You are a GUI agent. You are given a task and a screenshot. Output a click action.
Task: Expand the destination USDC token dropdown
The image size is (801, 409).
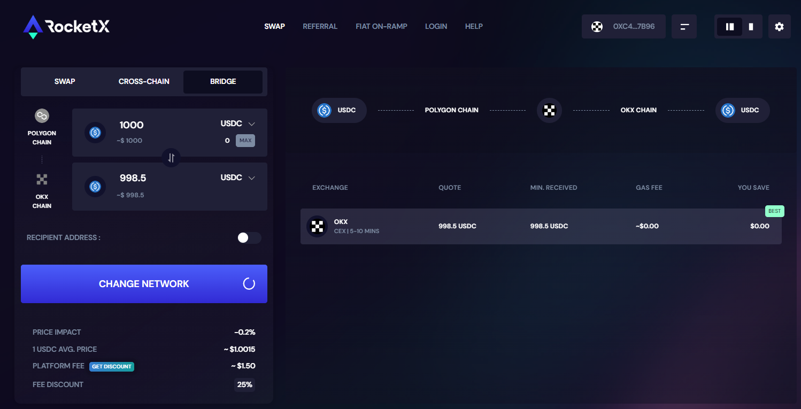pyautogui.click(x=238, y=178)
